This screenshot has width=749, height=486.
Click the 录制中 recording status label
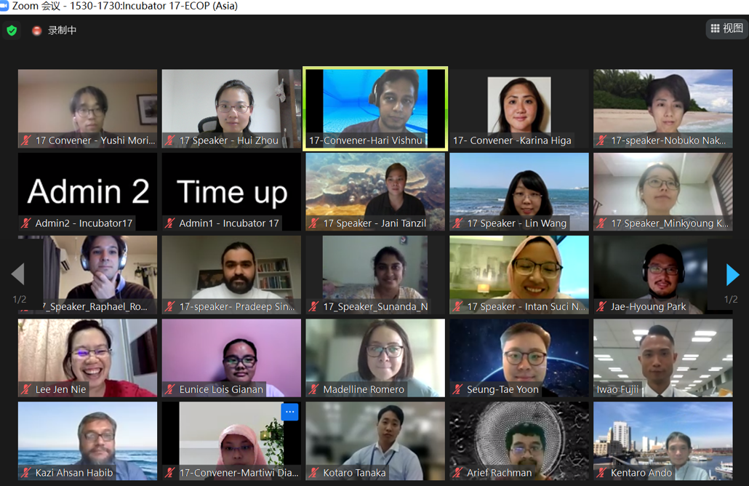click(x=62, y=31)
